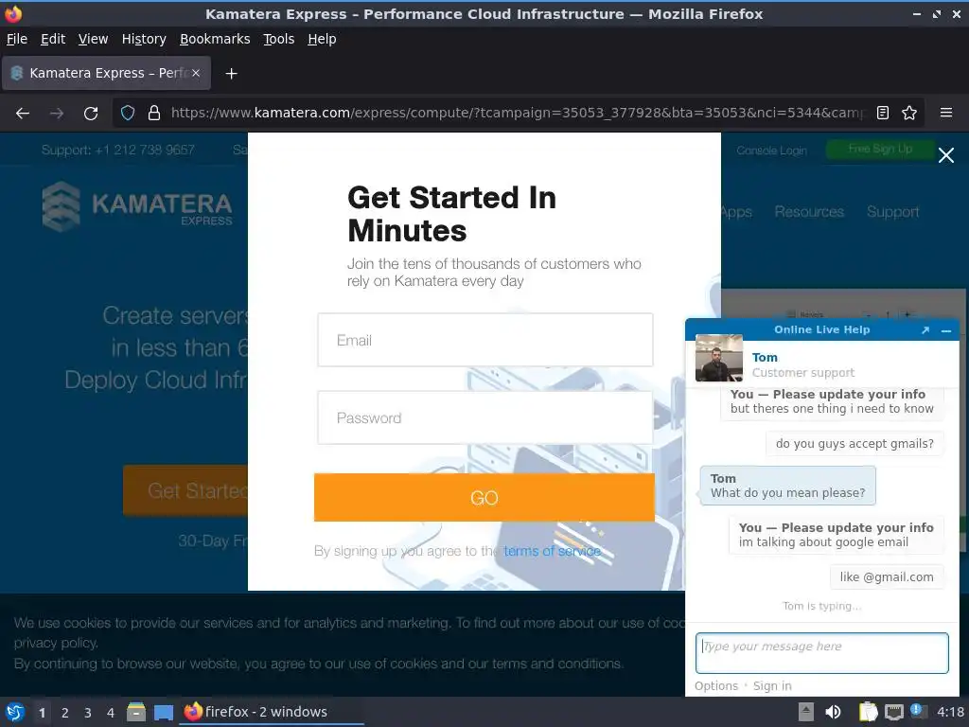Screen dimensions: 969x727
Task: Open a new tab with the plus button
Action: click(x=231, y=74)
